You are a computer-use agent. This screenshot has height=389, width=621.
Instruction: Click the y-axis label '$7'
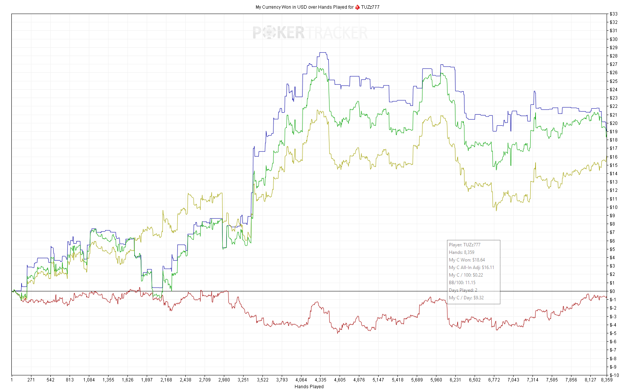click(612, 232)
